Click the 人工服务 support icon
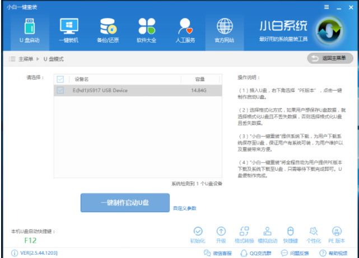The height and width of the screenshot is (258, 359). 185,30
